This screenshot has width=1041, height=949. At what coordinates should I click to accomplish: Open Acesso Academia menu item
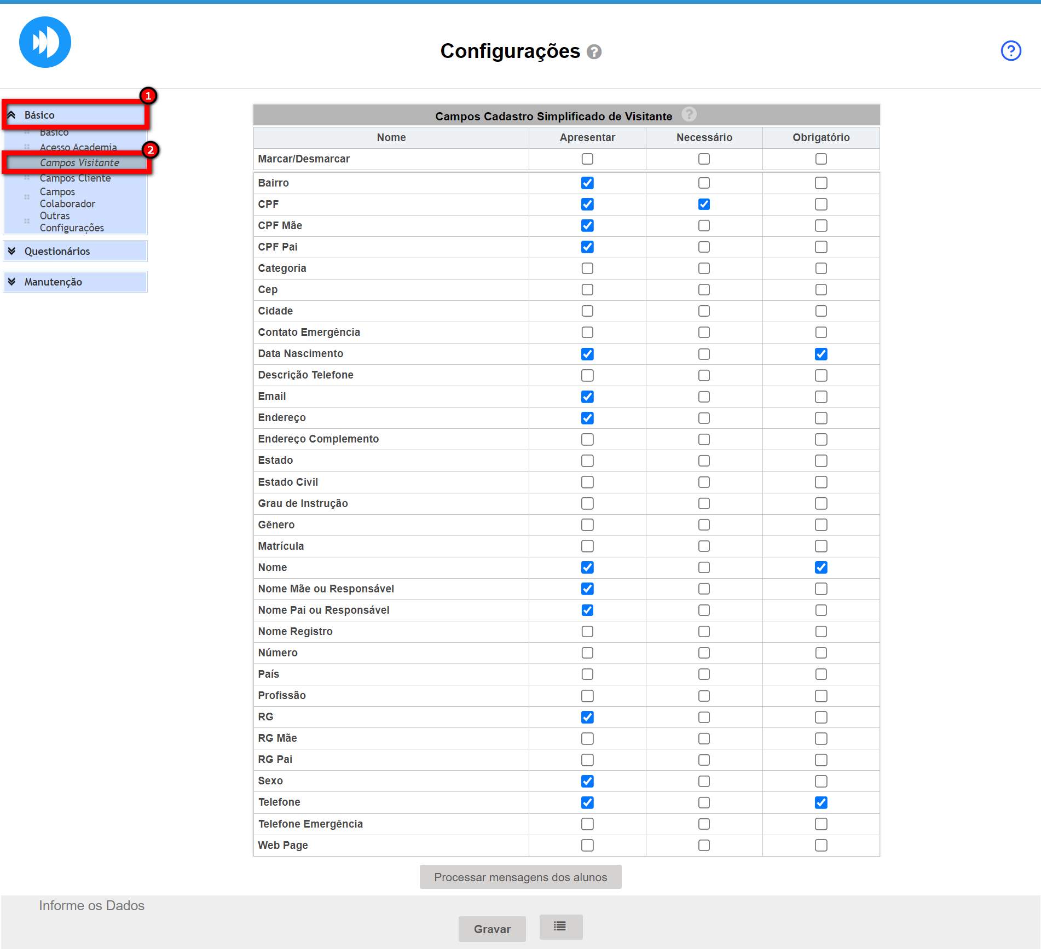[78, 147]
